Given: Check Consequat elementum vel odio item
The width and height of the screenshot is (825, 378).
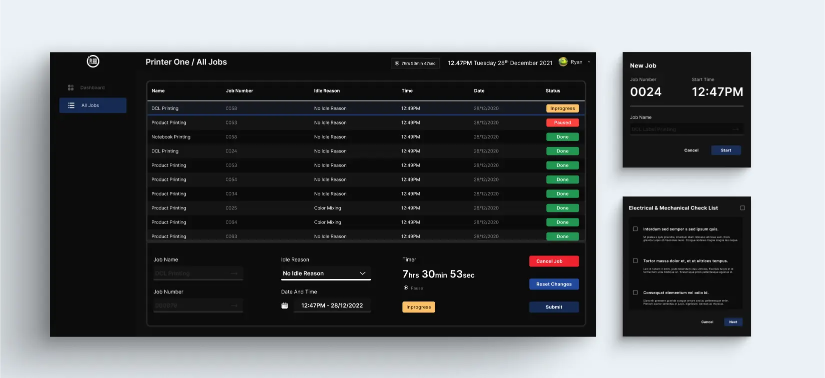Looking at the screenshot, I should coord(635,292).
